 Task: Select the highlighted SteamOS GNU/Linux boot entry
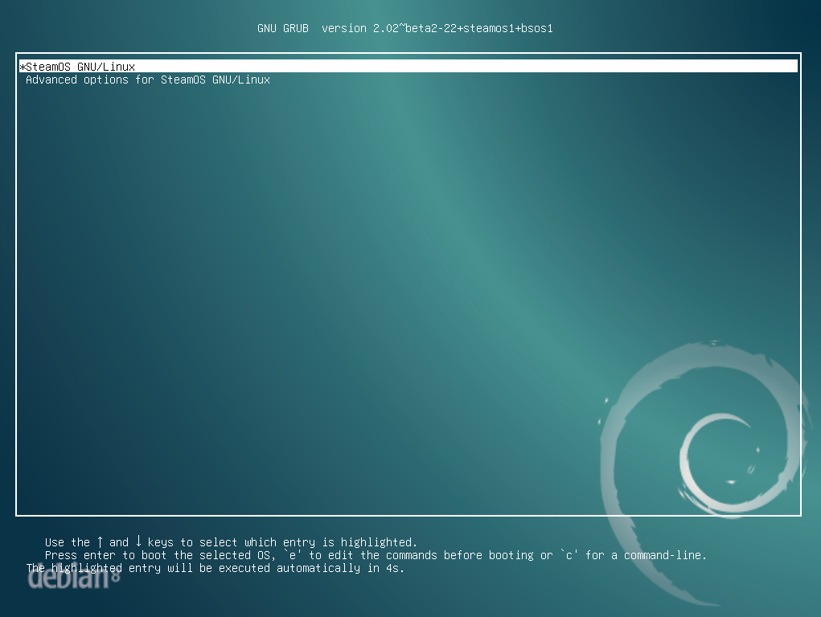(80, 67)
